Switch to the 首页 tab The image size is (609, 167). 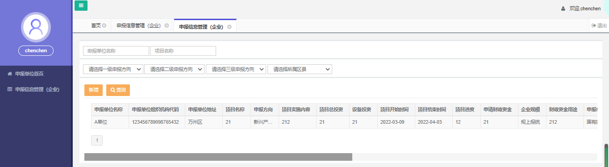(96, 25)
